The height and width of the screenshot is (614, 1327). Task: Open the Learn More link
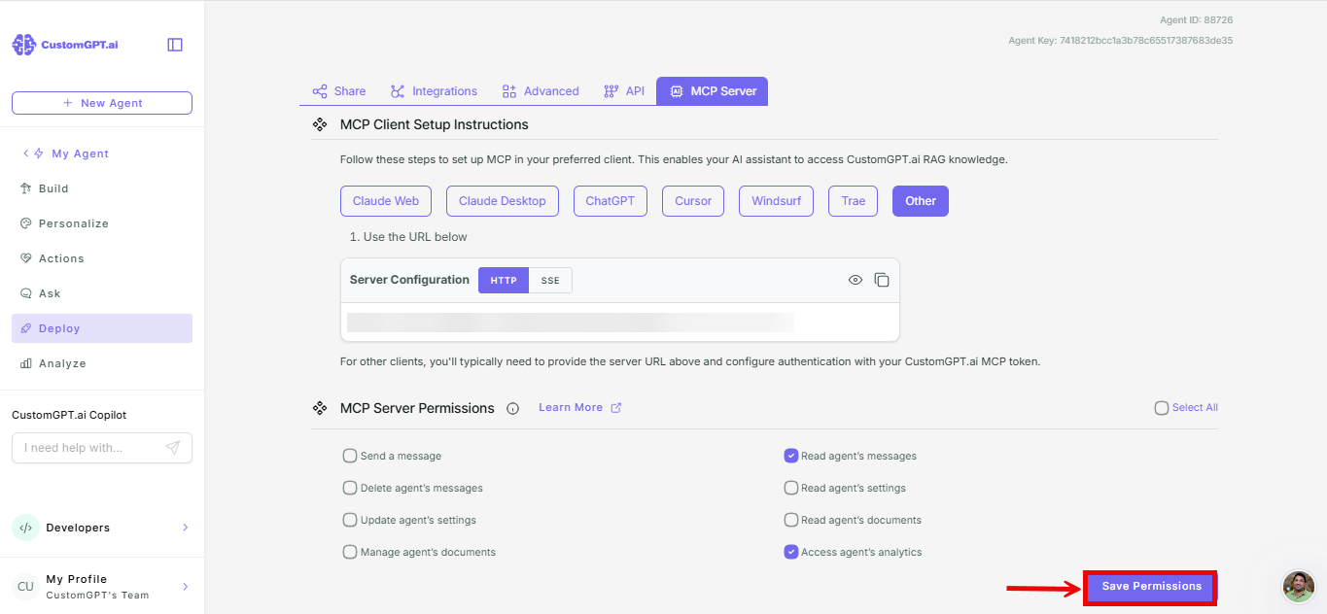[571, 407]
